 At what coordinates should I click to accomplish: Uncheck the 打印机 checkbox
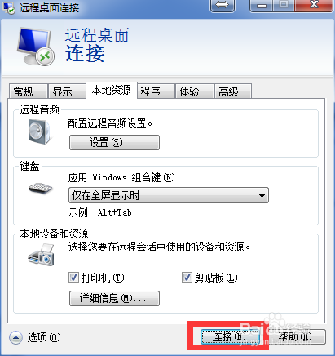click(x=73, y=278)
